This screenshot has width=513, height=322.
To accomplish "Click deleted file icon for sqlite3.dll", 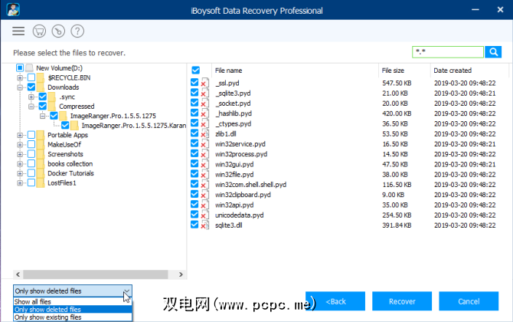I will 205,225.
